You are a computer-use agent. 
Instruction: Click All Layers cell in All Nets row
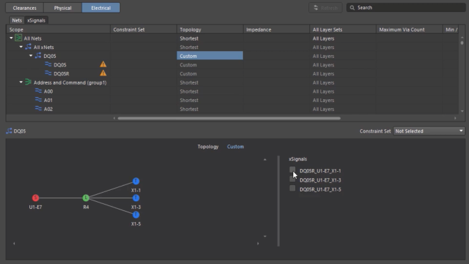(343, 38)
